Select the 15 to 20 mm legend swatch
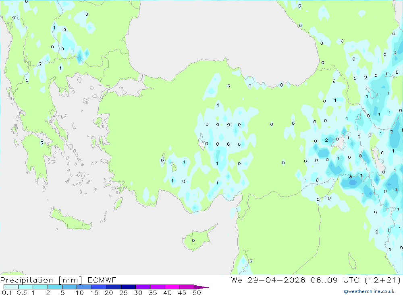The width and height of the screenshot is (403, 295). click(x=99, y=287)
